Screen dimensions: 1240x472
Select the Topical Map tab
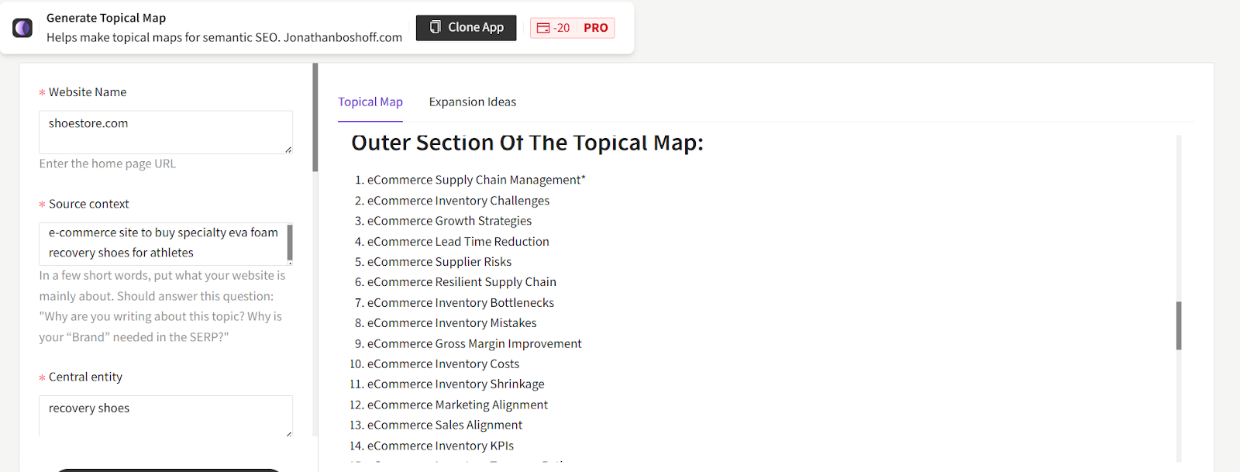pos(370,102)
